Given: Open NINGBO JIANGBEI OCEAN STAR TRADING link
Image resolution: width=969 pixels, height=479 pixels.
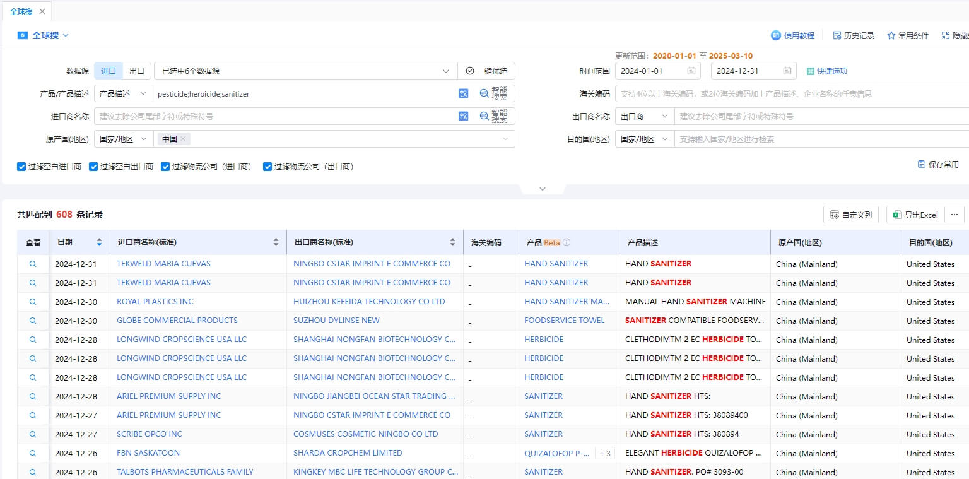Looking at the screenshot, I should (374, 396).
